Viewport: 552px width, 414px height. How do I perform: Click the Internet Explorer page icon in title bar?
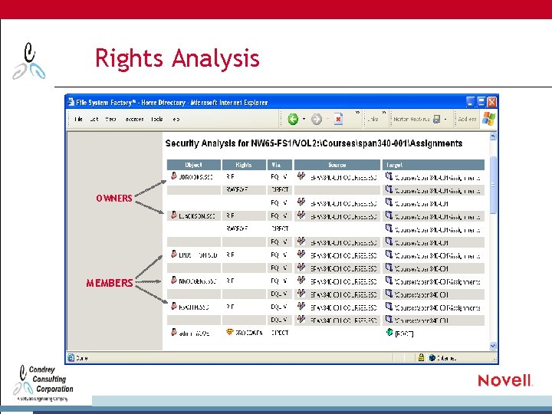click(x=71, y=102)
